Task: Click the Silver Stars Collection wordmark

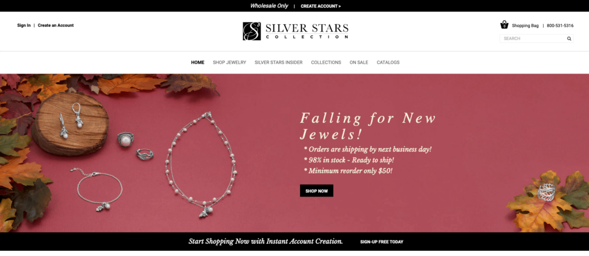Action: click(307, 31)
